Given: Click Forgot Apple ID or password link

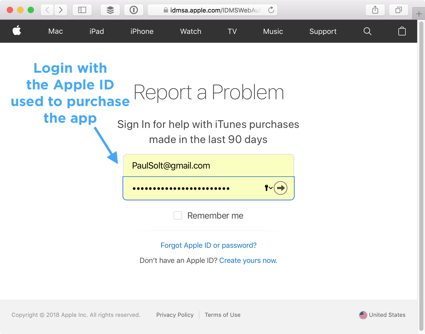Looking at the screenshot, I should coord(208,245).
